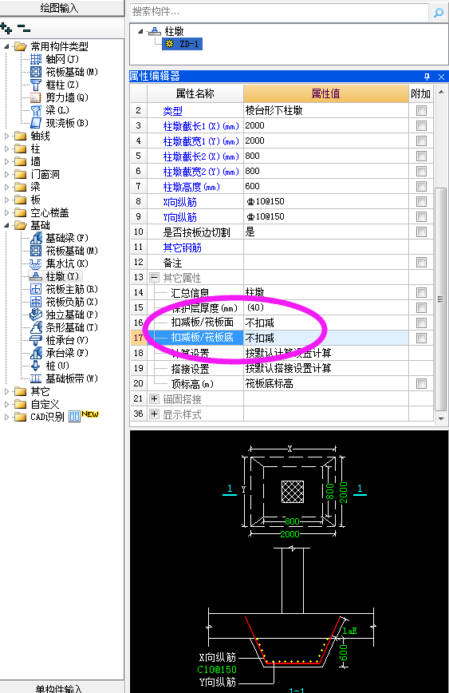This screenshot has height=693, width=449.
Task: Select the ZD-1 component node
Action: (x=183, y=44)
